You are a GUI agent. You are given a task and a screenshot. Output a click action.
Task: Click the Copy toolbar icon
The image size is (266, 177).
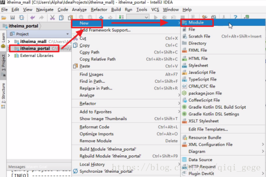coord(61,17)
